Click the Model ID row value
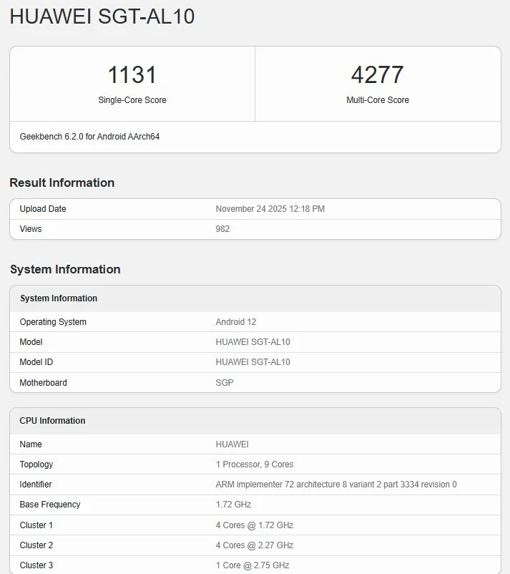The image size is (510, 574). [252, 362]
